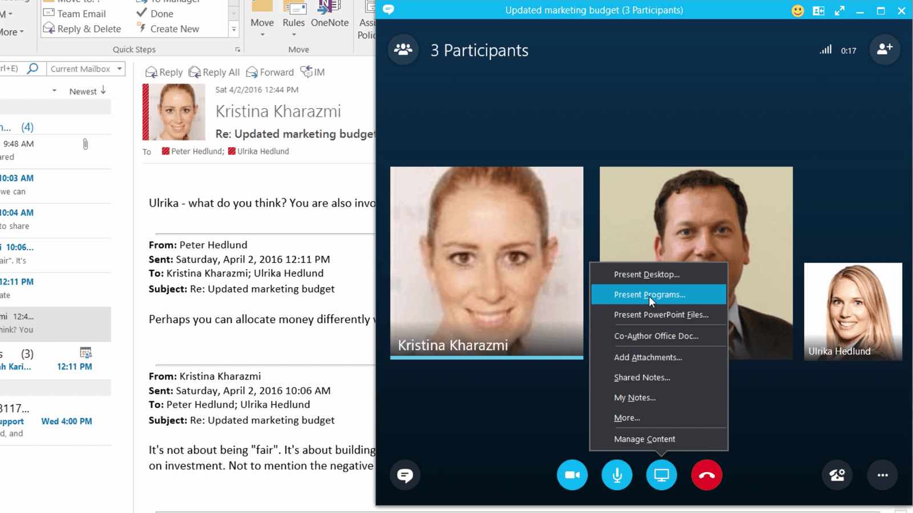Select Ulrika Hedlund's video thumbnail
The width and height of the screenshot is (913, 513).
[x=853, y=311]
